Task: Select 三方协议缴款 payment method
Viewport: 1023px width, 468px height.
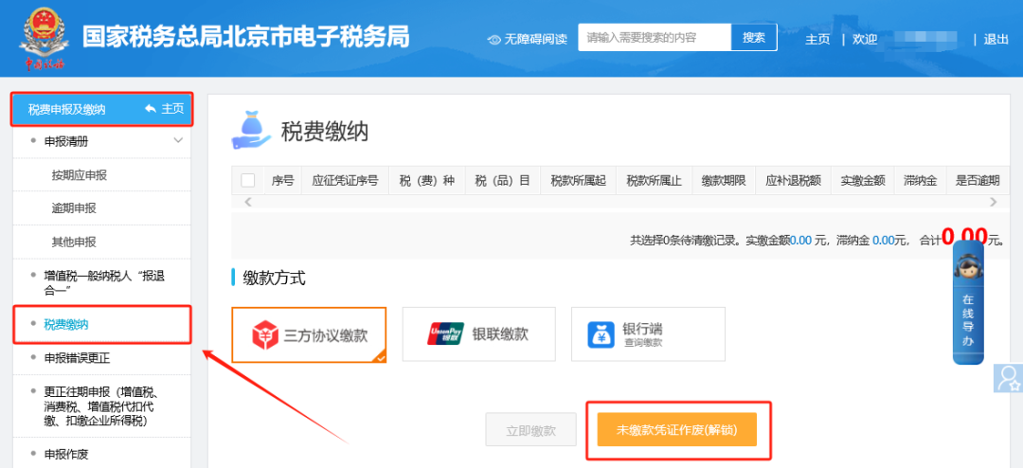Action: click(x=309, y=334)
